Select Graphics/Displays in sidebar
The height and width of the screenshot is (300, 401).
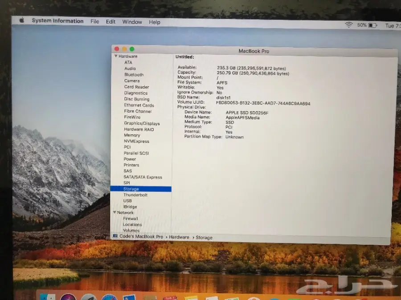point(142,123)
